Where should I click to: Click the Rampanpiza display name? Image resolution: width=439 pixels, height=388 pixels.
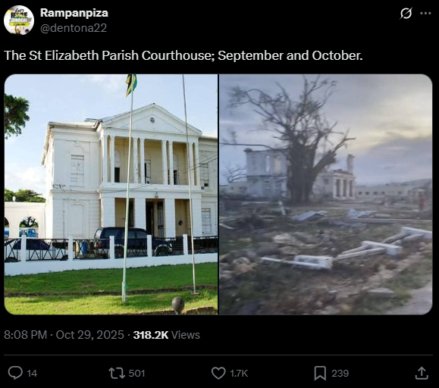tap(74, 13)
